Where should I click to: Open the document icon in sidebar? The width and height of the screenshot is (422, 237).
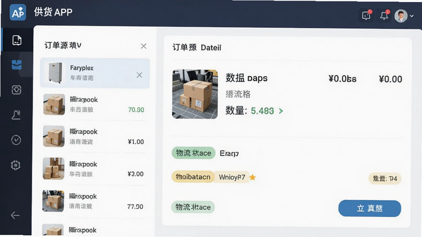point(17,41)
